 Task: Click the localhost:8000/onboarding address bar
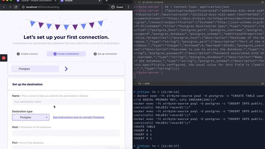coord(64,7)
